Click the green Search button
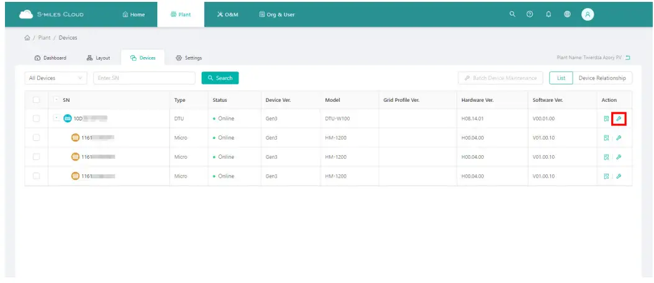The width and height of the screenshot is (654, 283). click(x=220, y=78)
